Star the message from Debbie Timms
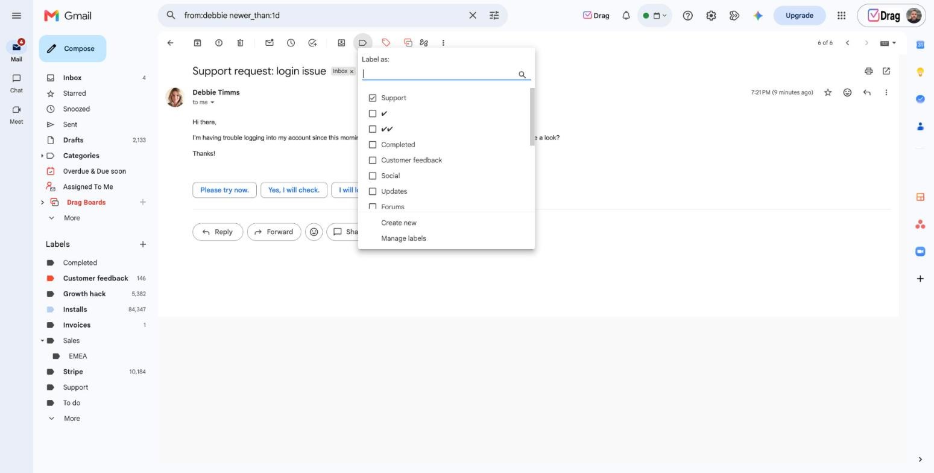The image size is (934, 473). [x=828, y=92]
